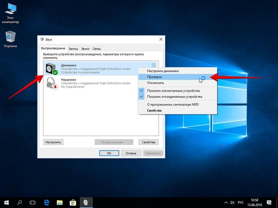278x208 pixels.
Task: Toggle Показать отключенные устройства checkmark
Action: (142, 91)
